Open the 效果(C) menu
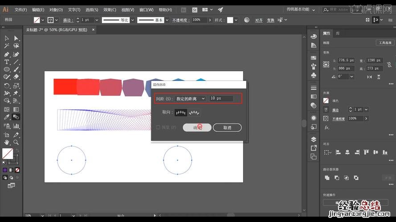This screenshot has height=222, width=396. click(110, 9)
